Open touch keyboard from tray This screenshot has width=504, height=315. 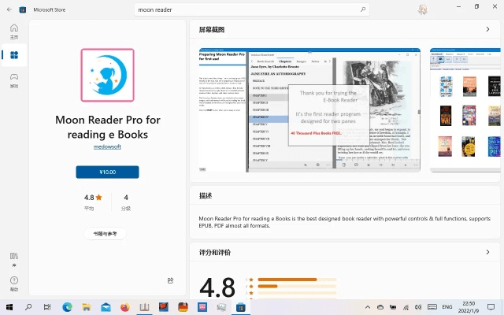(432, 307)
